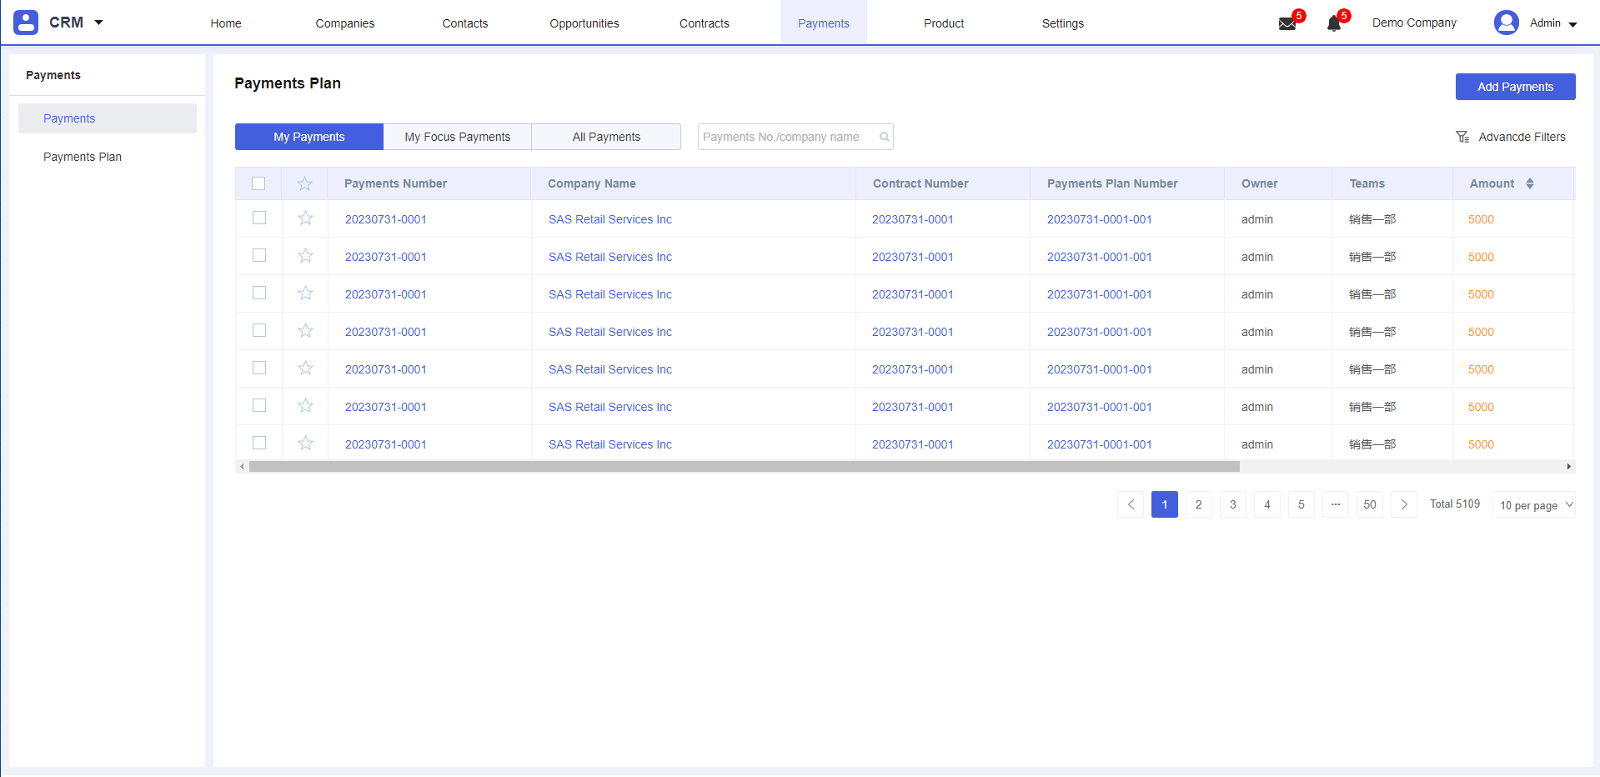Image resolution: width=1600 pixels, height=777 pixels.
Task: Open the Contracts menu
Action: [x=705, y=23]
